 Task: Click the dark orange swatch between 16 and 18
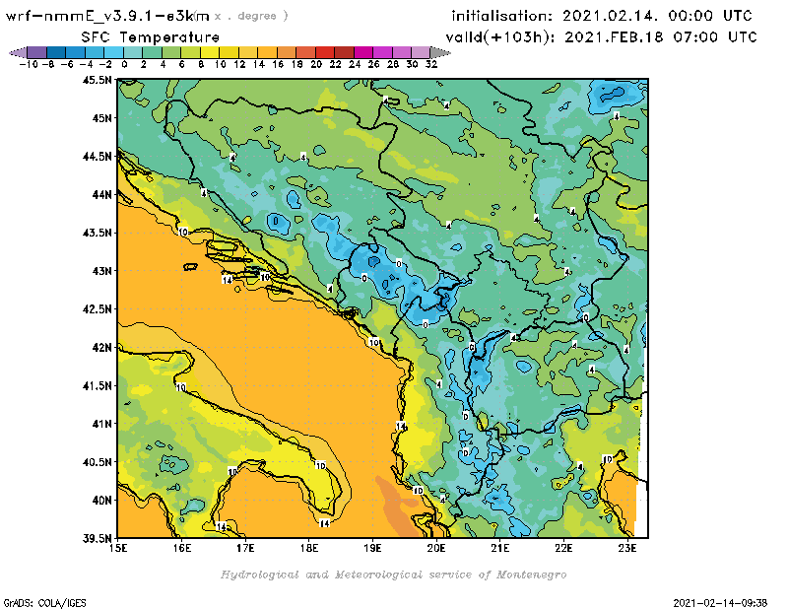click(287, 52)
